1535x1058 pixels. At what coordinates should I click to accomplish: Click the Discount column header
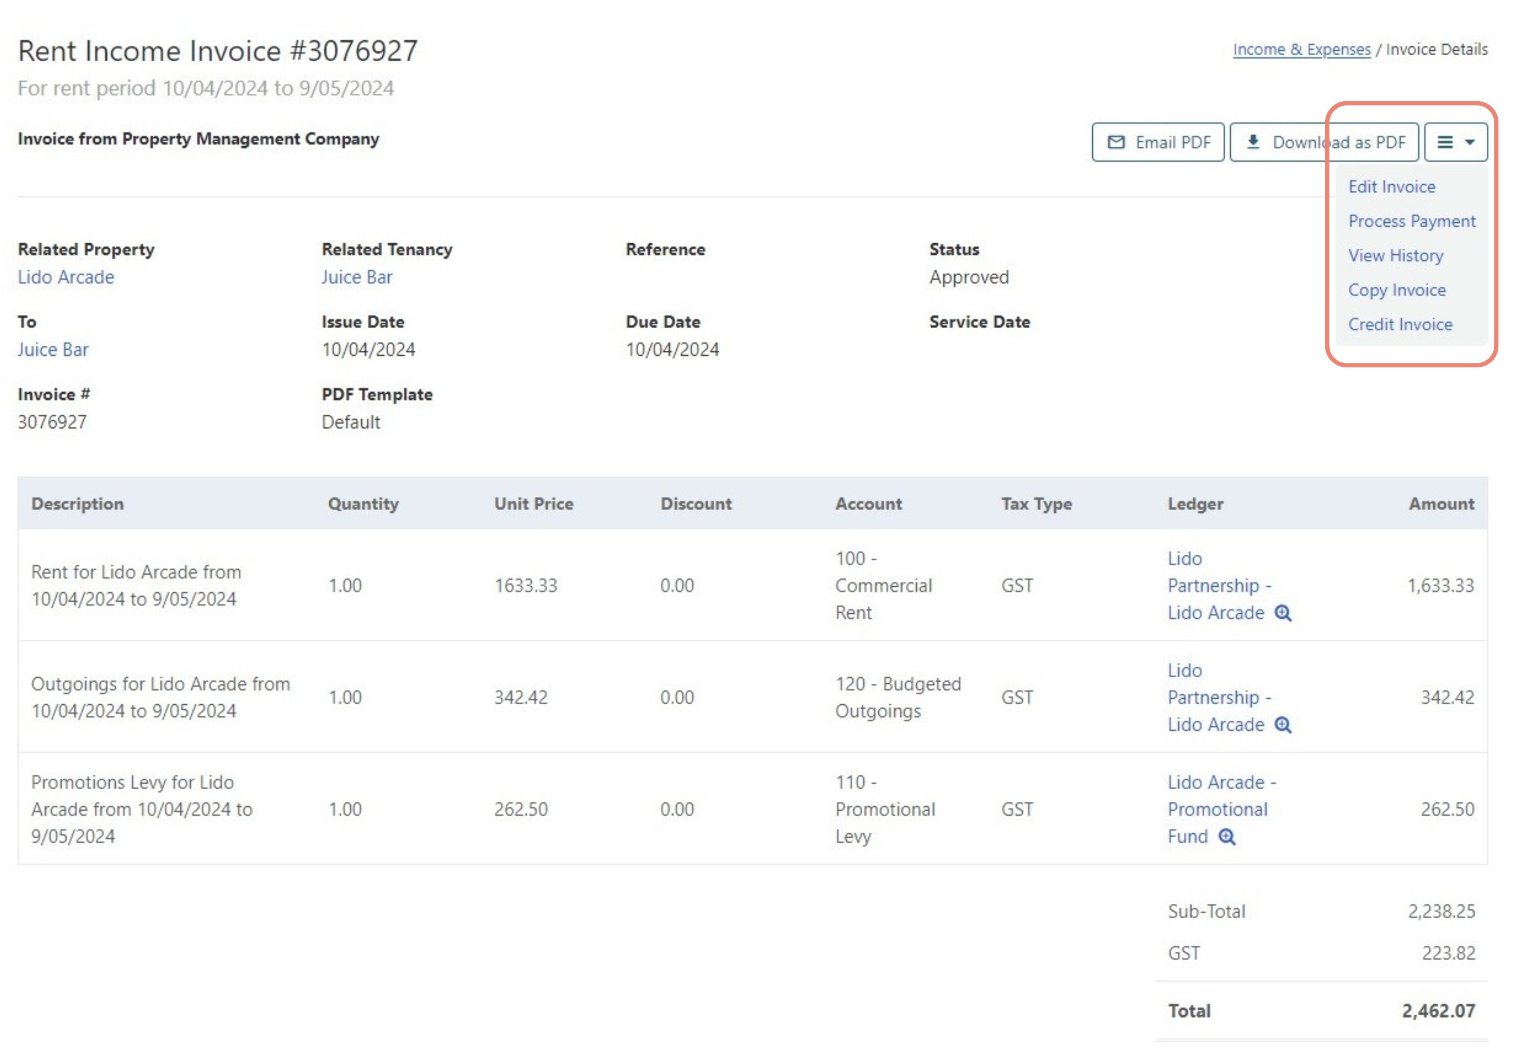click(x=696, y=504)
